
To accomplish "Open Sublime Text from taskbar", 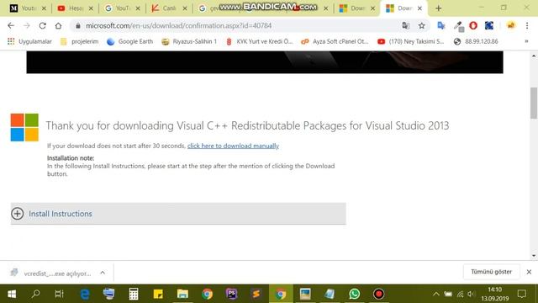I will click(256, 294).
